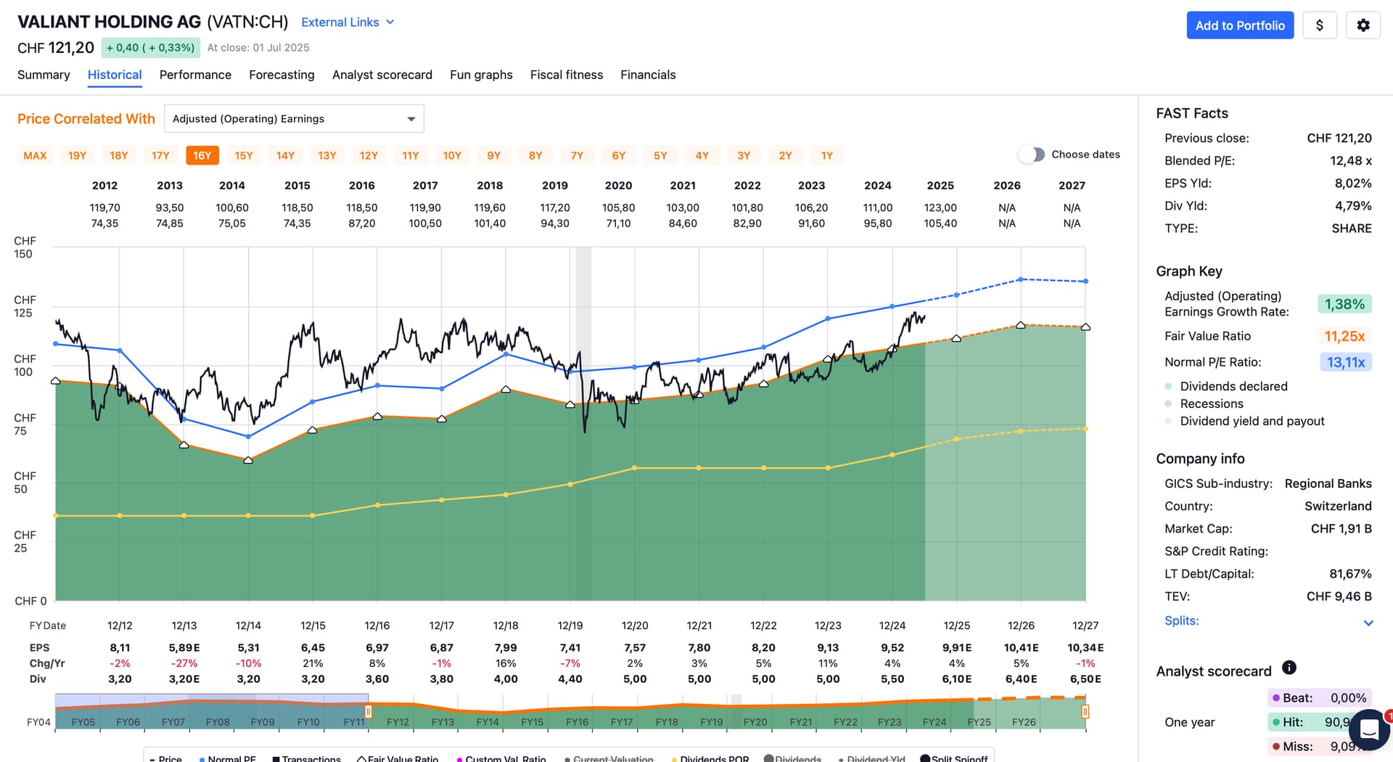The image size is (1393, 762).
Task: Go to the Summary tab
Action: tap(44, 75)
